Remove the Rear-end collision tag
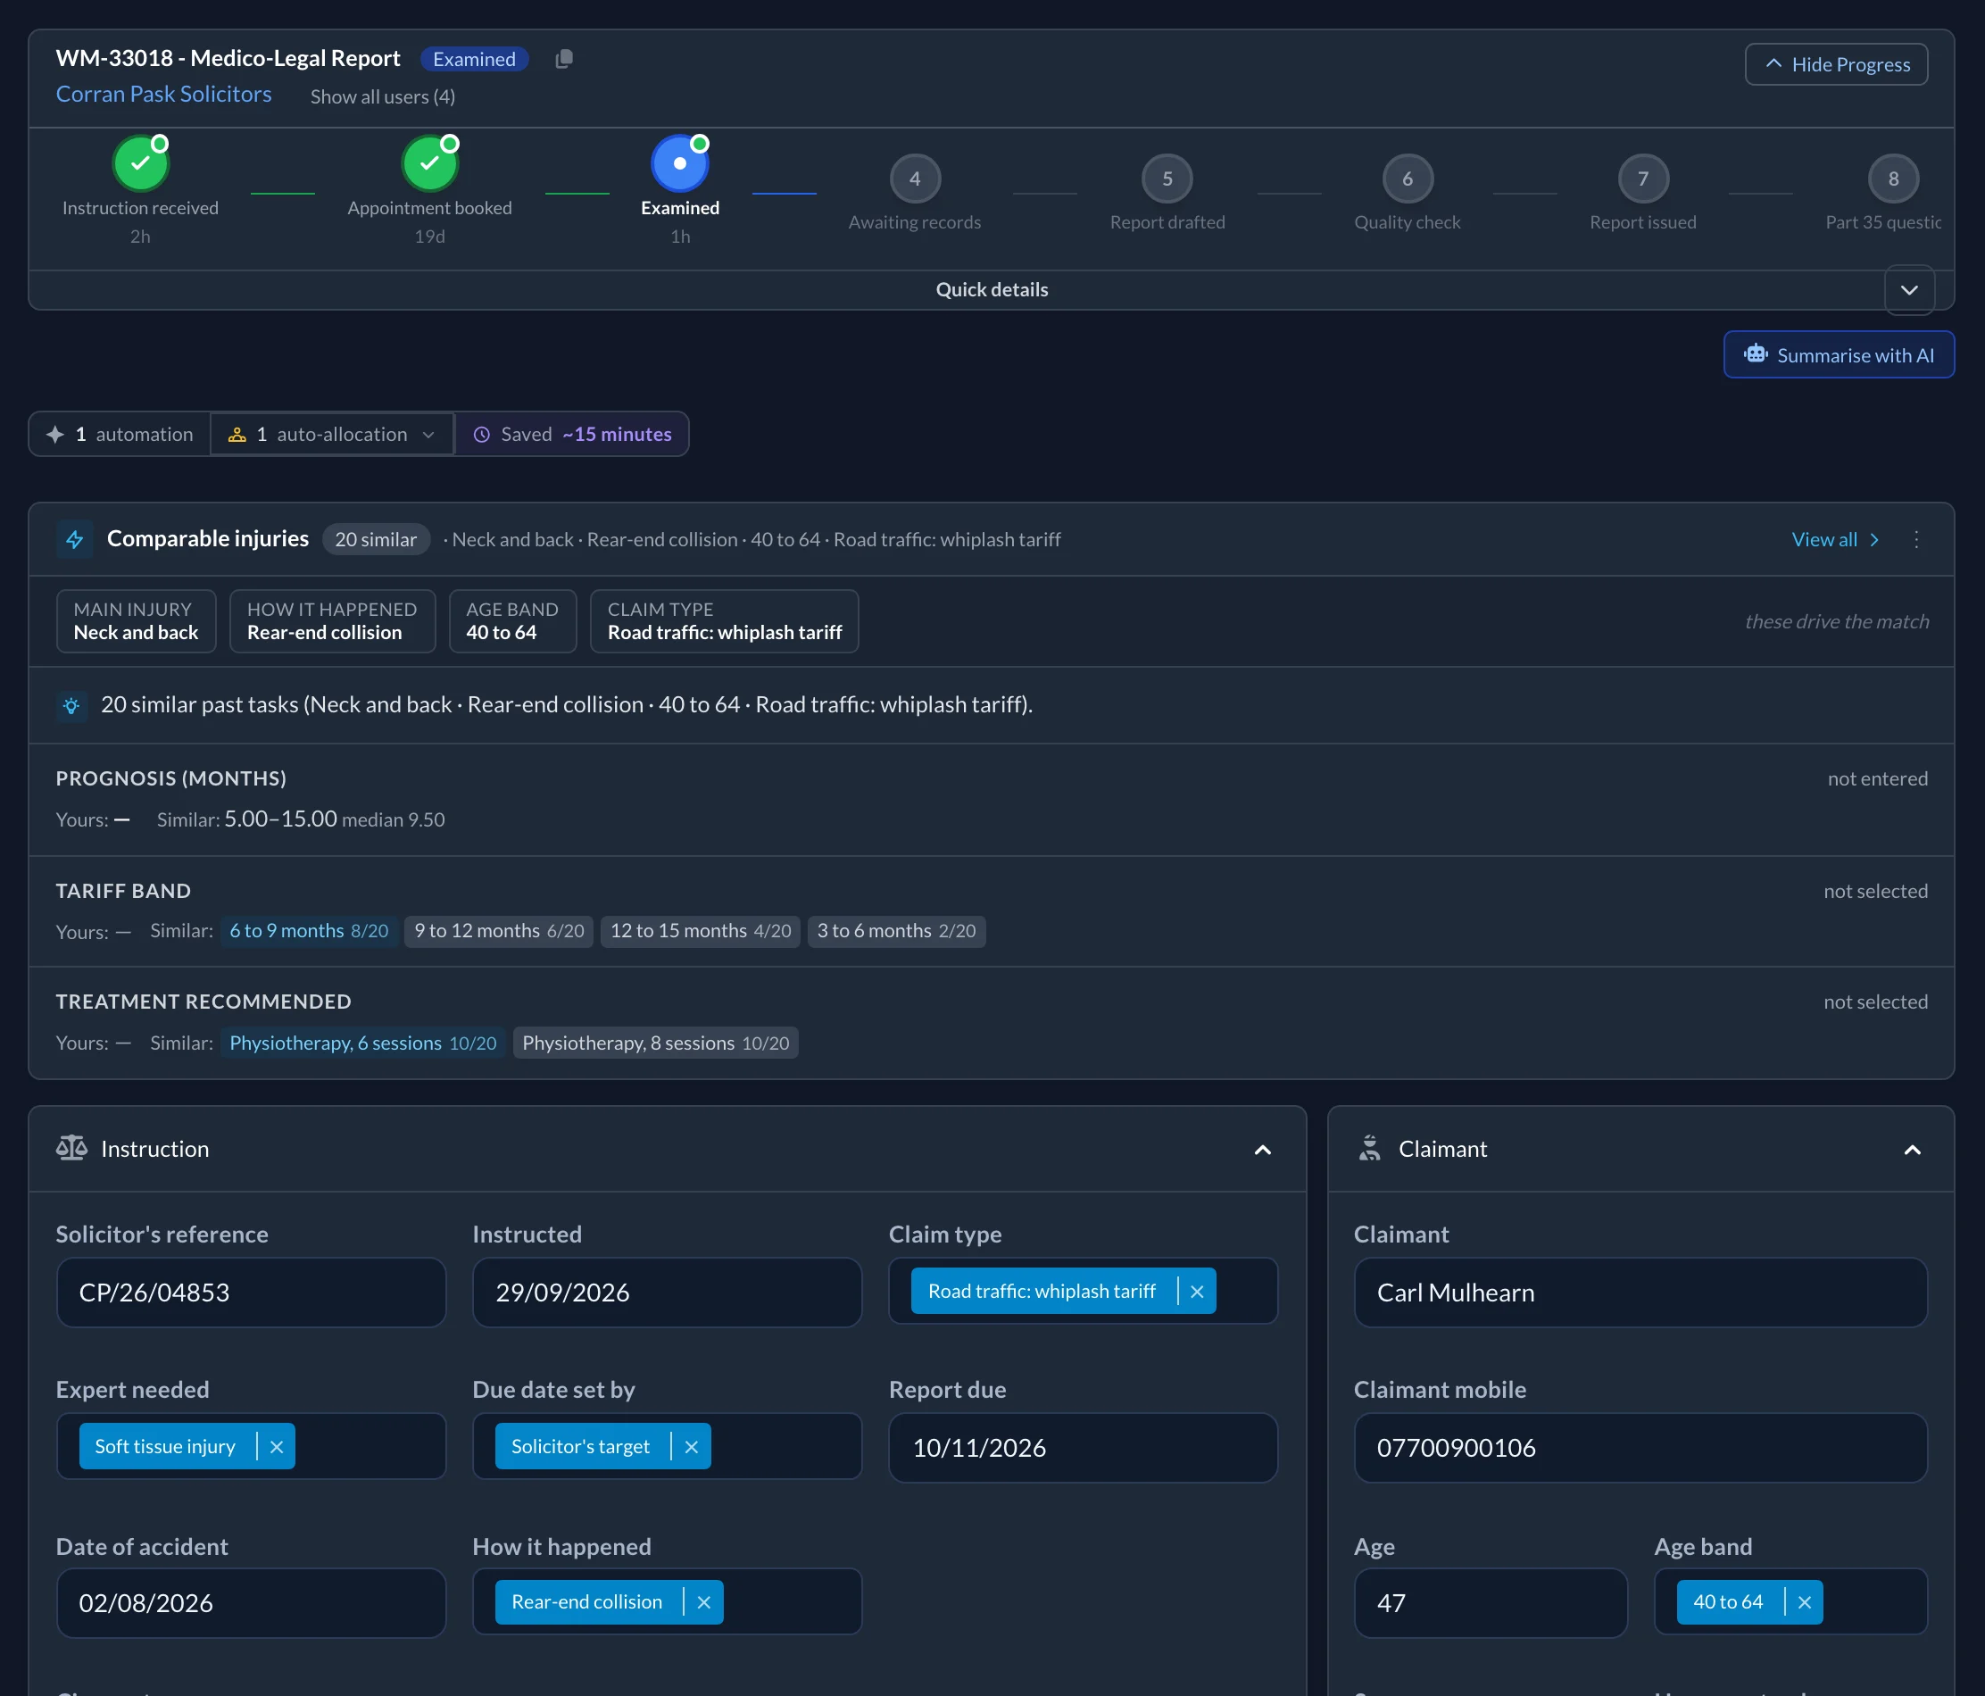1985x1696 pixels. [703, 1602]
